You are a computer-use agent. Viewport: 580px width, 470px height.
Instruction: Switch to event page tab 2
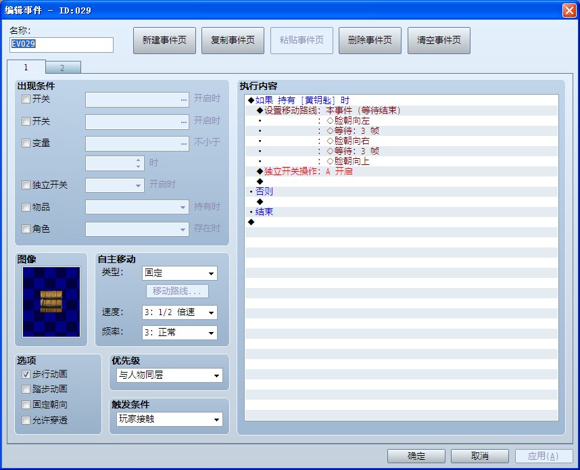(63, 68)
